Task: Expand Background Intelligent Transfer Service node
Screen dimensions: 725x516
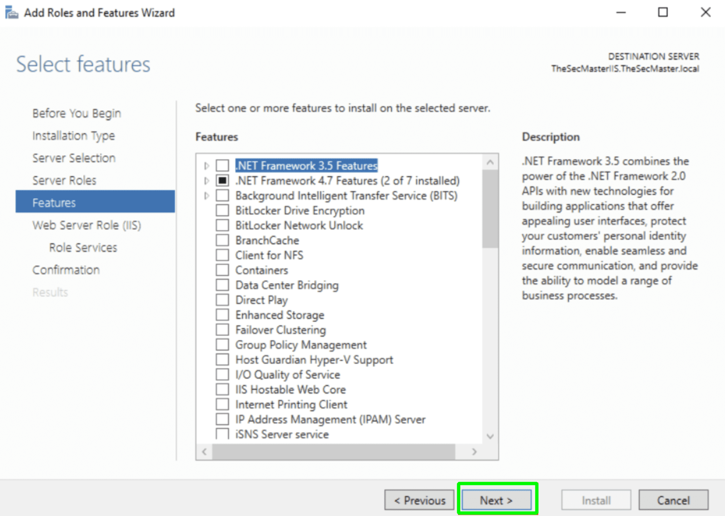Action: click(207, 196)
